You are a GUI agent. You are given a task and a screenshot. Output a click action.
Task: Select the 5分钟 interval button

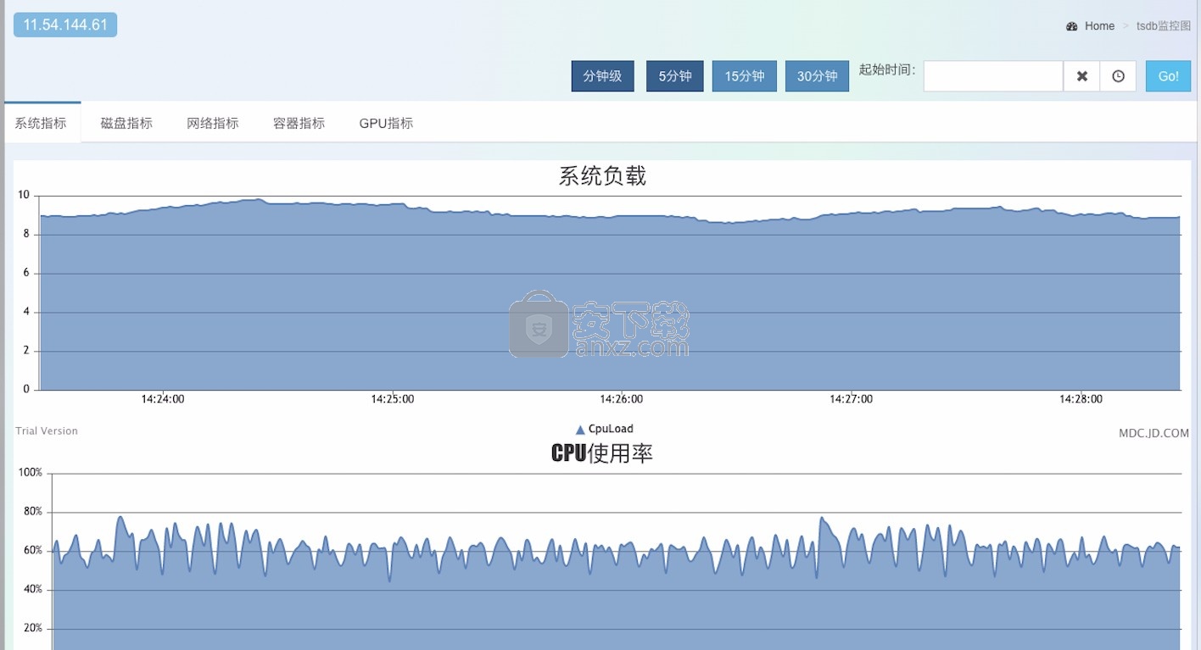coord(675,76)
